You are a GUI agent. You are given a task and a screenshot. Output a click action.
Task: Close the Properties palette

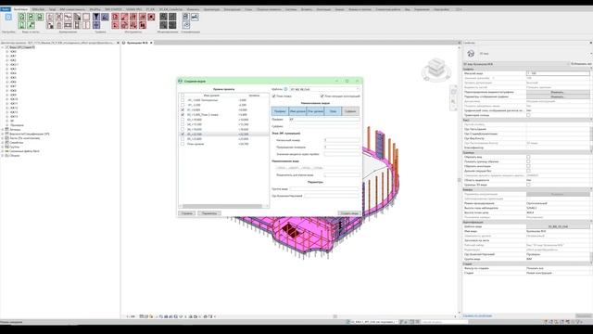[x=591, y=43]
